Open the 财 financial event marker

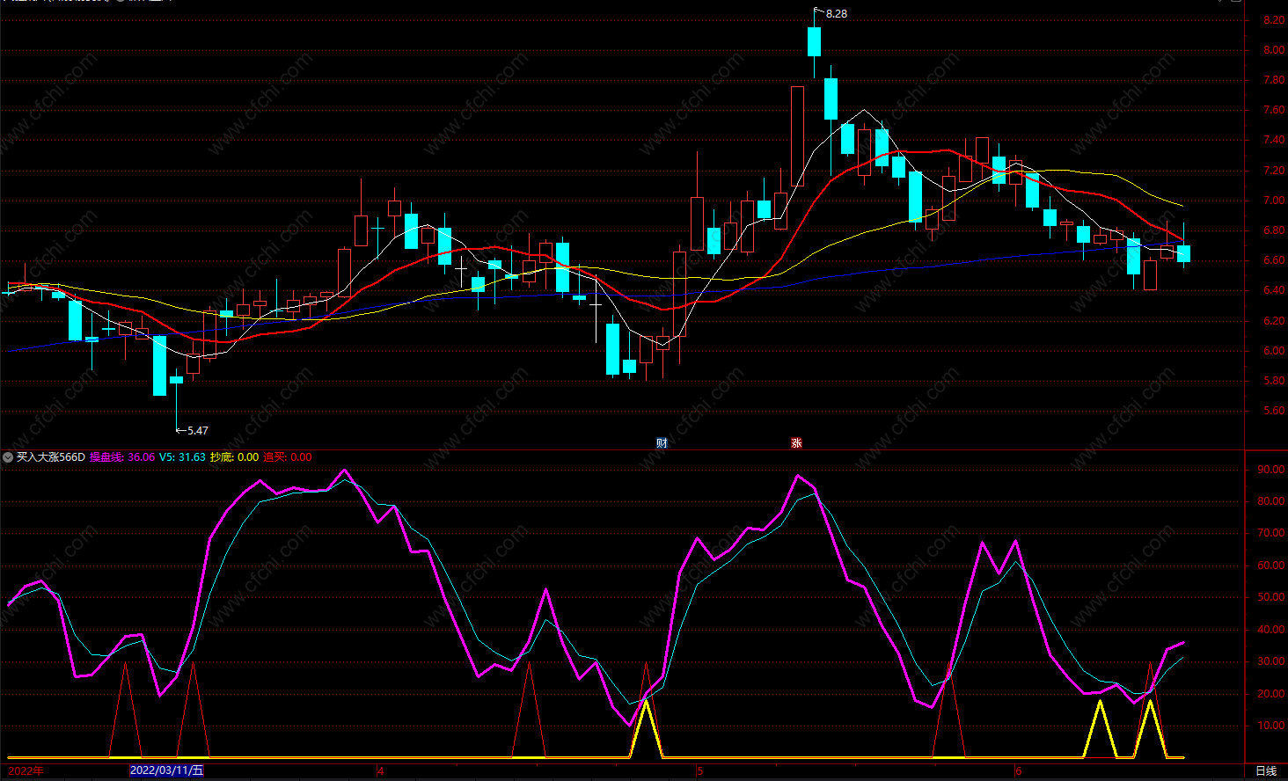(x=662, y=442)
